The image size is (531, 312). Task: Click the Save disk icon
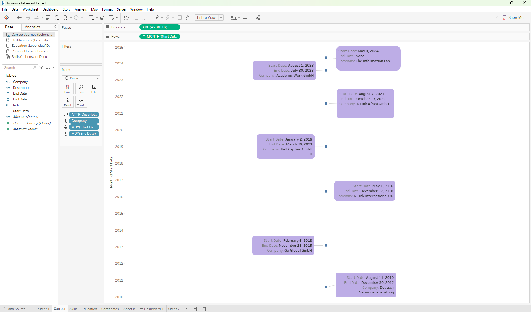[48, 18]
